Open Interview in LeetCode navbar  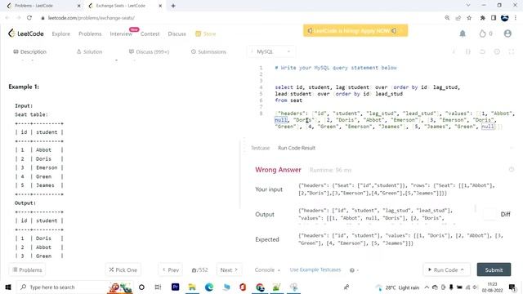coord(121,33)
